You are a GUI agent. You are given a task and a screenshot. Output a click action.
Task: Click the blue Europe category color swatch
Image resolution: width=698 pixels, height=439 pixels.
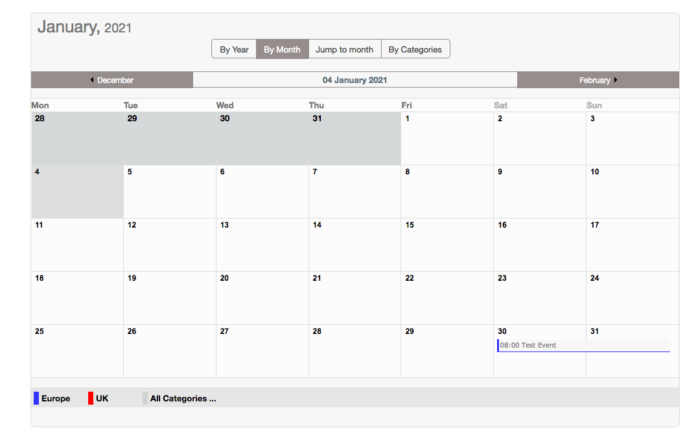click(36, 398)
